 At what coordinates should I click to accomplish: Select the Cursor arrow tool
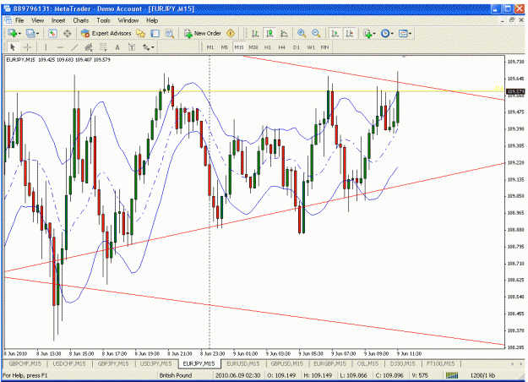click(x=13, y=47)
